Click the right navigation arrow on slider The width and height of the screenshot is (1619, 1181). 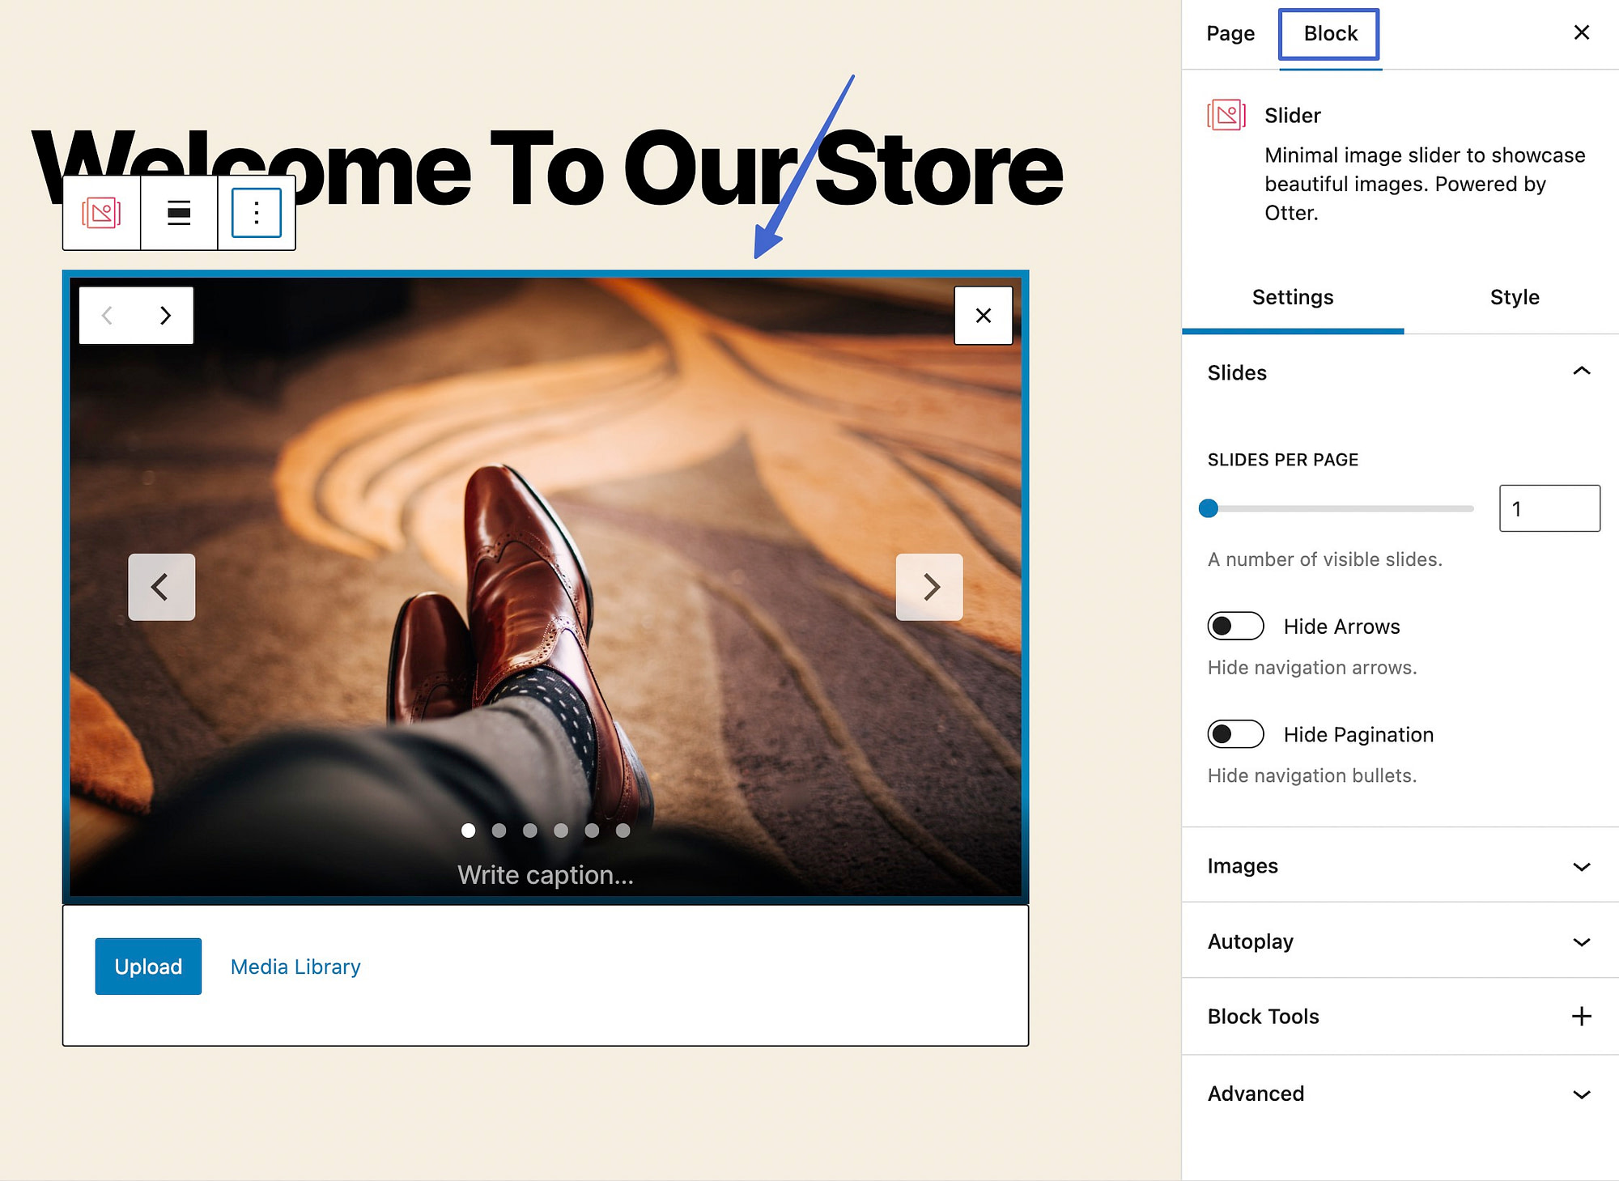930,587
